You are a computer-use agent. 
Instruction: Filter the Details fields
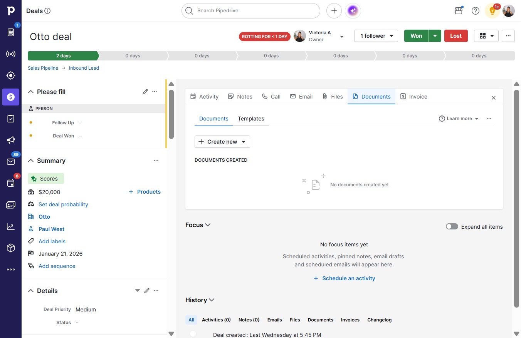(138, 291)
